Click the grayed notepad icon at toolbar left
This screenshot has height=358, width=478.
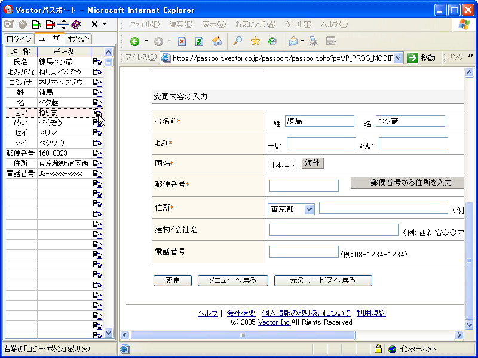pyautogui.click(x=9, y=24)
